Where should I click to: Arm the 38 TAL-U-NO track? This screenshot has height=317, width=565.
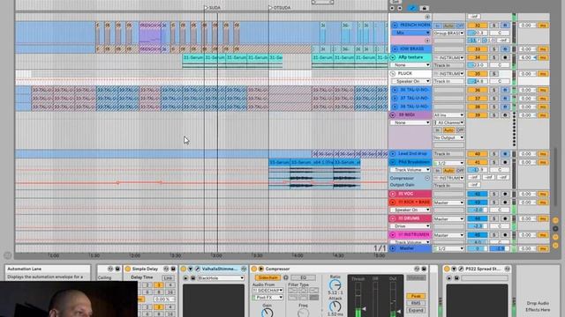point(505,107)
